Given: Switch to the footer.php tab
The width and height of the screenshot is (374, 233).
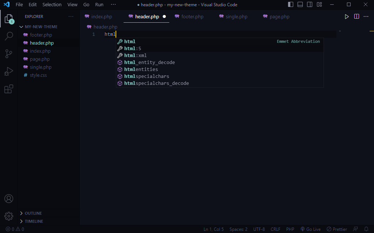Looking at the screenshot, I should [192, 16].
